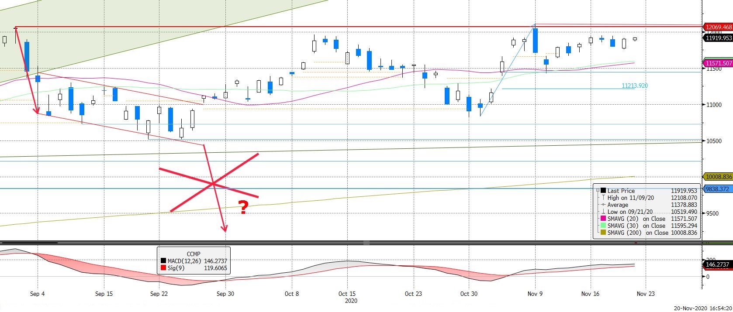
Task: Click the Sep 4 date label
Action: (38, 294)
